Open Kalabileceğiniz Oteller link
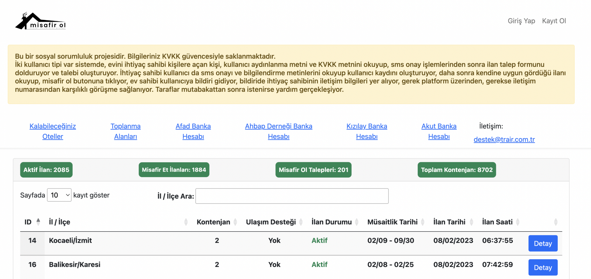Image resolution: width=591 pixels, height=279 pixels. point(53,131)
